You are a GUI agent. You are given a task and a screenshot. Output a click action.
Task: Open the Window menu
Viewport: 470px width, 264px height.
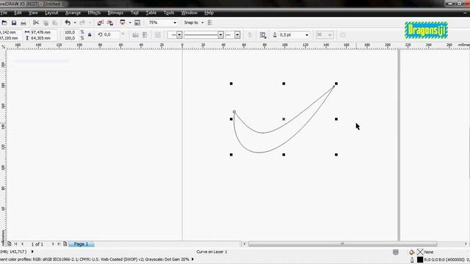click(x=189, y=13)
